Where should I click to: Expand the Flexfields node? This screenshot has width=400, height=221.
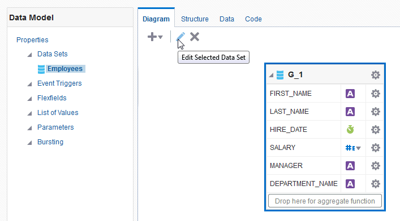30,99
